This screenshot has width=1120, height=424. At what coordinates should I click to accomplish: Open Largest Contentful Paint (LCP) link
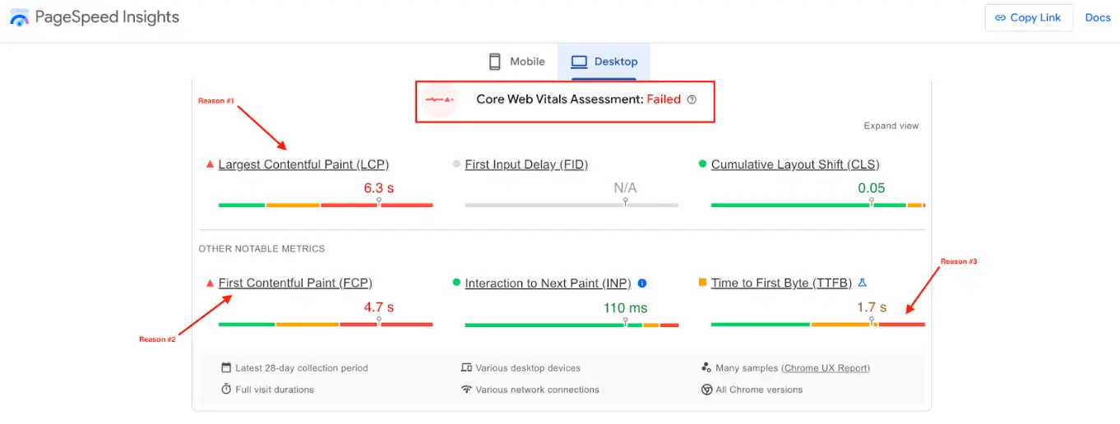(303, 164)
